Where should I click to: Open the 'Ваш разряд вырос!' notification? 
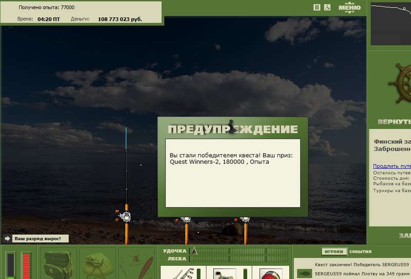click(41, 238)
